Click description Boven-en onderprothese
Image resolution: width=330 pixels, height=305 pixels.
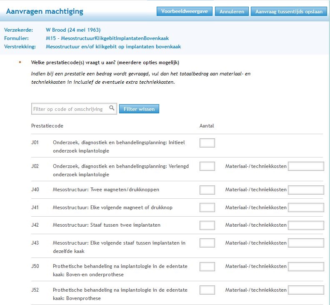click(x=120, y=270)
